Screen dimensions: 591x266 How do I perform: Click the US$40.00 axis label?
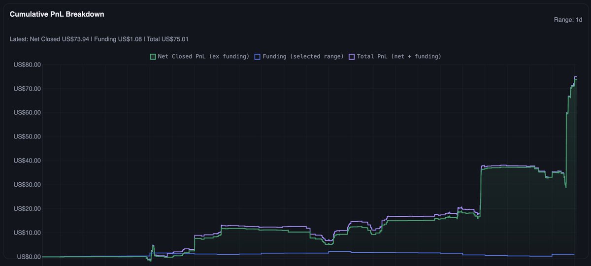(27, 161)
